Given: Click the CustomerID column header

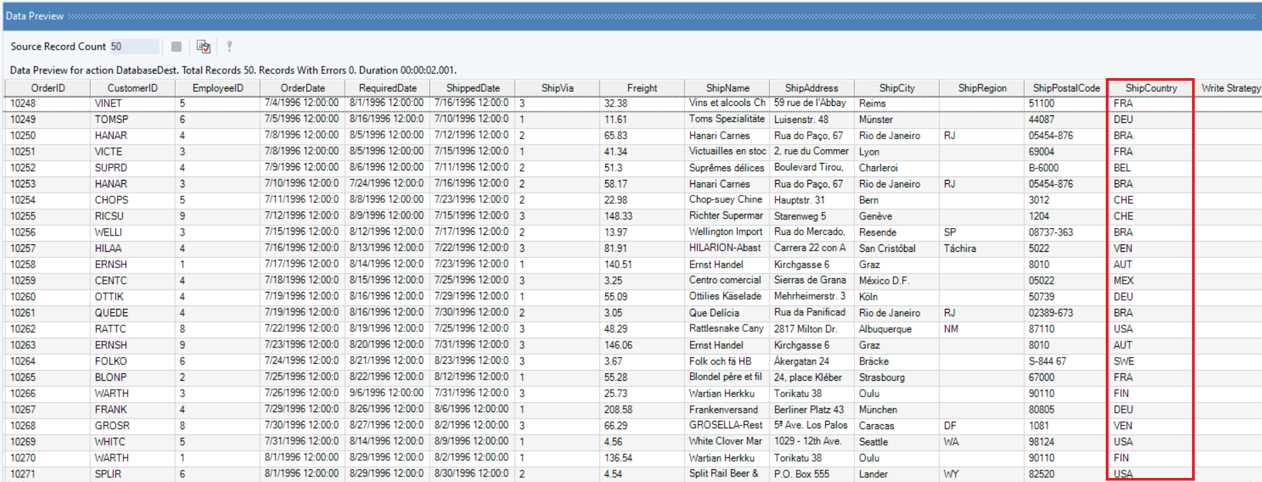Looking at the screenshot, I should click(x=132, y=88).
